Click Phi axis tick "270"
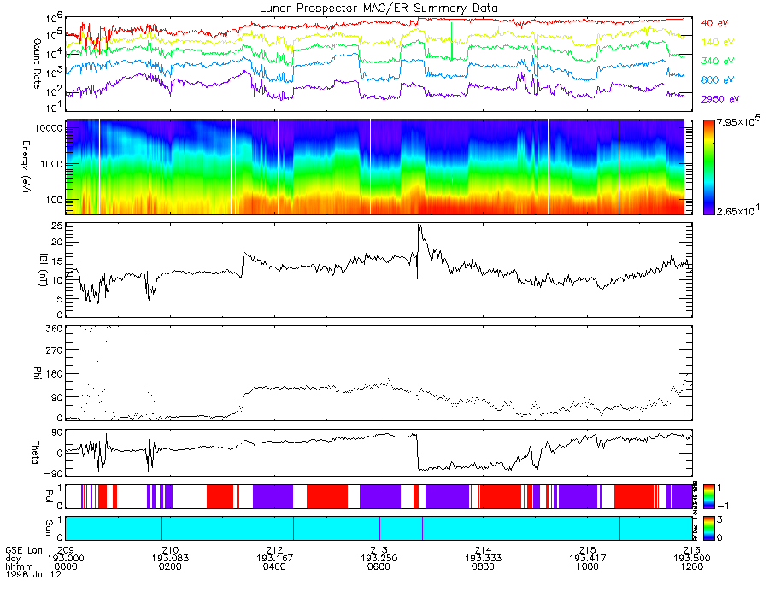 point(55,350)
